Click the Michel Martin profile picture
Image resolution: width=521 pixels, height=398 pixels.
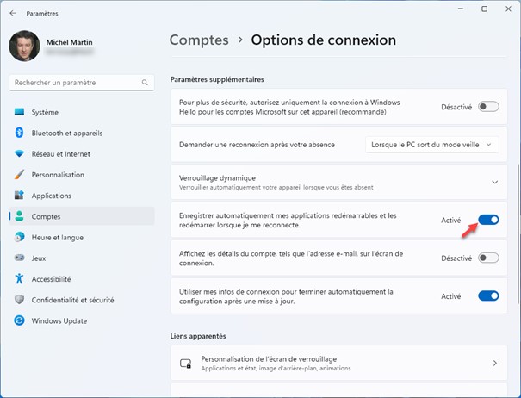tap(24, 47)
